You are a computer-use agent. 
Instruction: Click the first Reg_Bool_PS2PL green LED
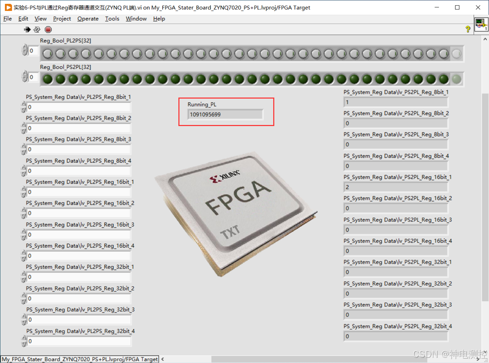click(x=48, y=79)
